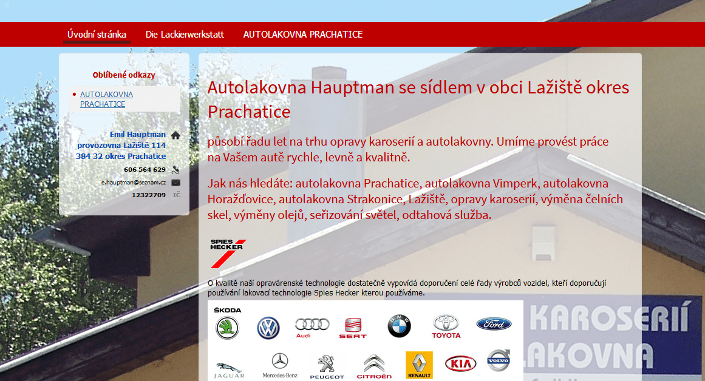Click the Audi rings logo
The height and width of the screenshot is (381, 705).
[312, 328]
